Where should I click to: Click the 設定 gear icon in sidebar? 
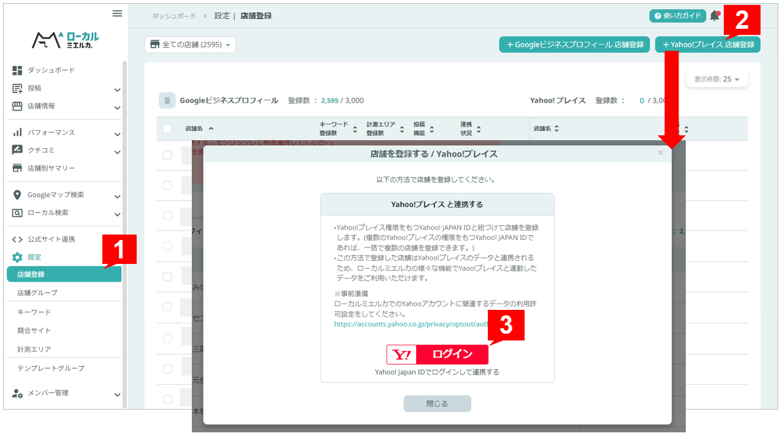(x=17, y=257)
